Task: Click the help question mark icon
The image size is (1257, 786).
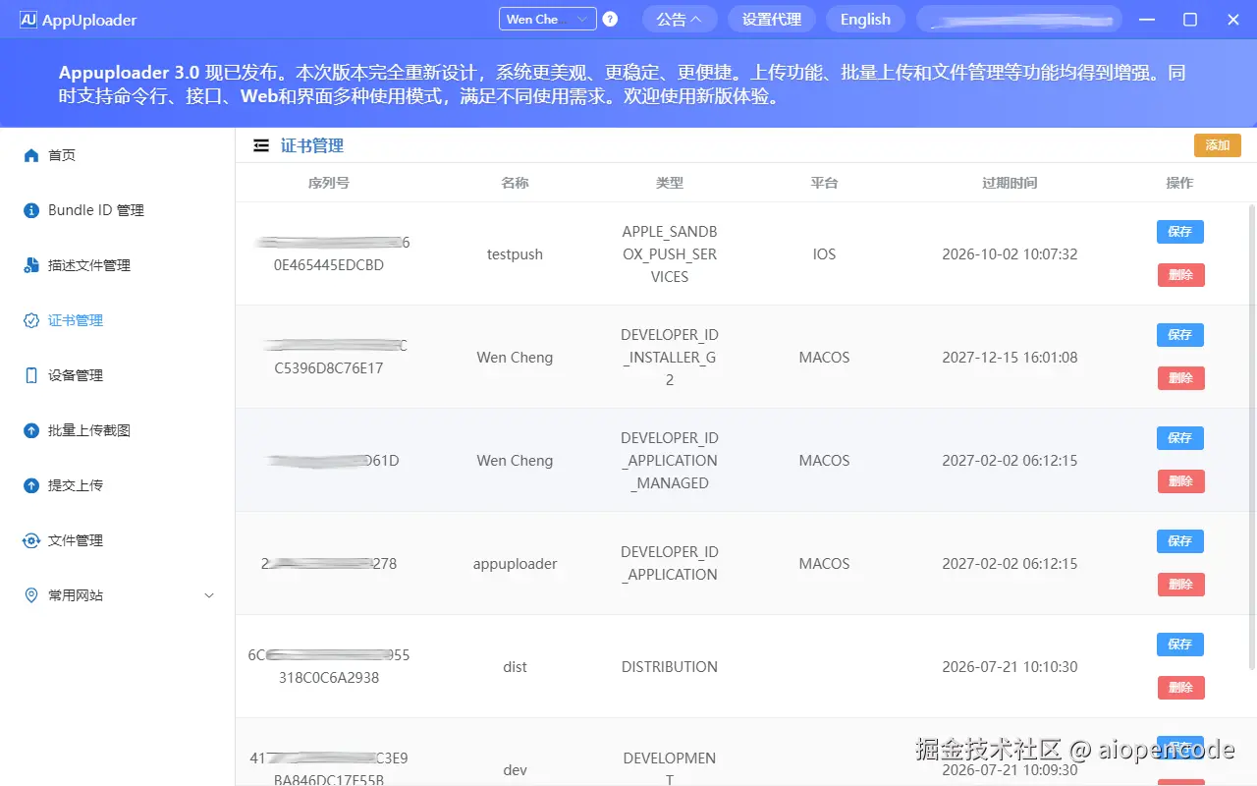Action: (x=610, y=18)
